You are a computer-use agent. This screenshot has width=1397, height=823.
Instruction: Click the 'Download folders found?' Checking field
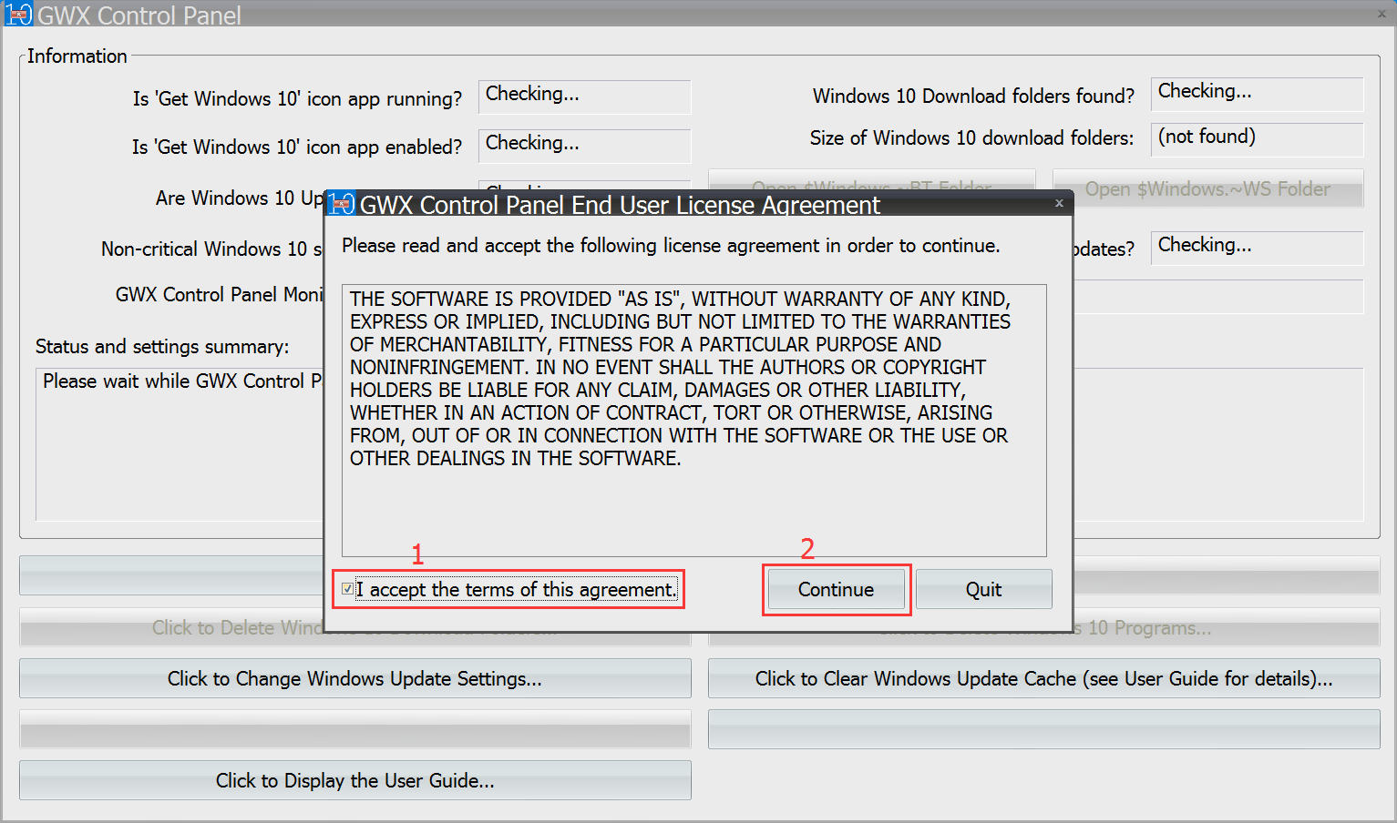tap(1257, 94)
